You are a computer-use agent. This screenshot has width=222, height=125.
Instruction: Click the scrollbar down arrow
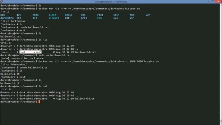click(x=221, y=124)
